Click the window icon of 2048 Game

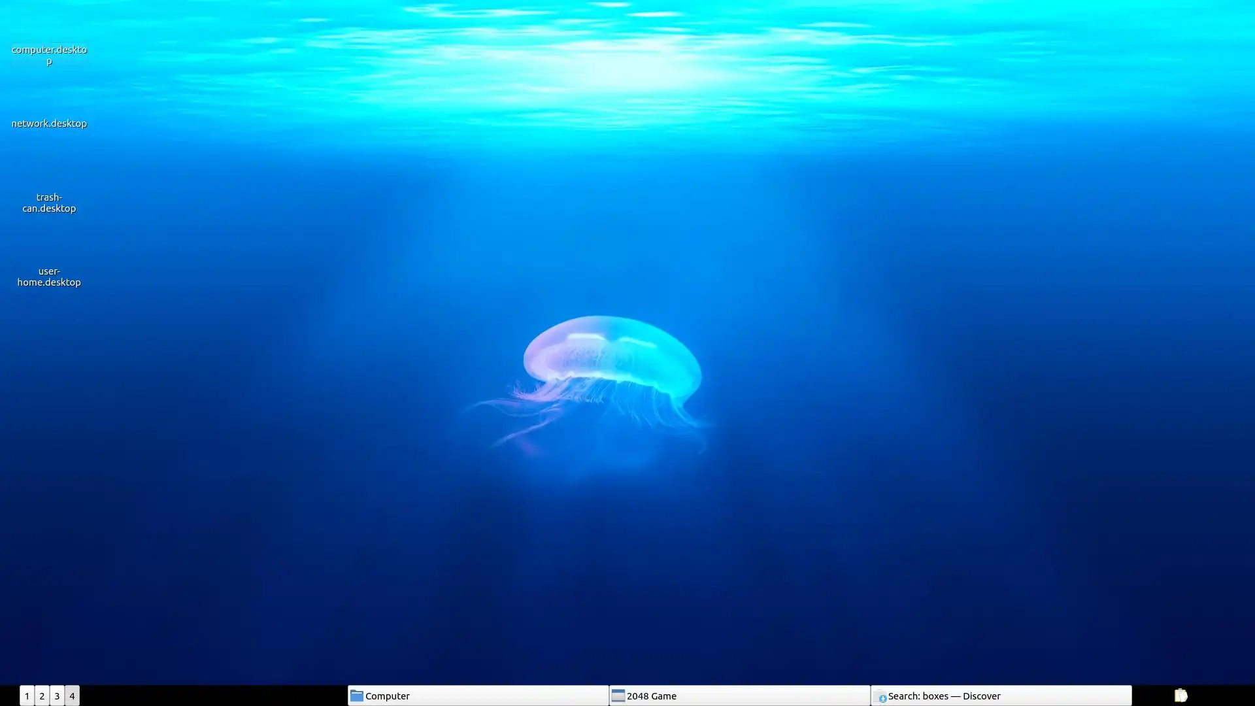[x=618, y=696]
